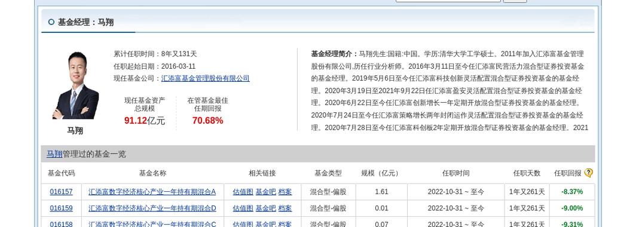Open 基金吧 link for fund 016157
This screenshot has height=227, width=636.
click(265, 192)
